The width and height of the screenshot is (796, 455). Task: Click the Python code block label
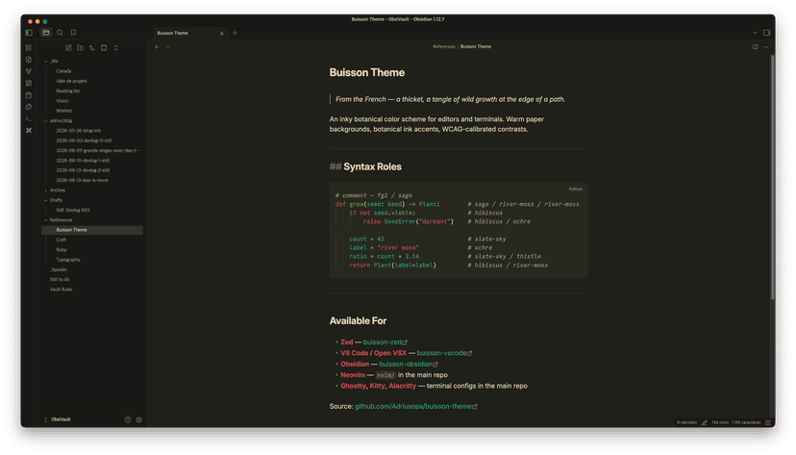(x=575, y=189)
